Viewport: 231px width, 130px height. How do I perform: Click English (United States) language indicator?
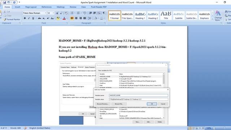tap(40, 128)
